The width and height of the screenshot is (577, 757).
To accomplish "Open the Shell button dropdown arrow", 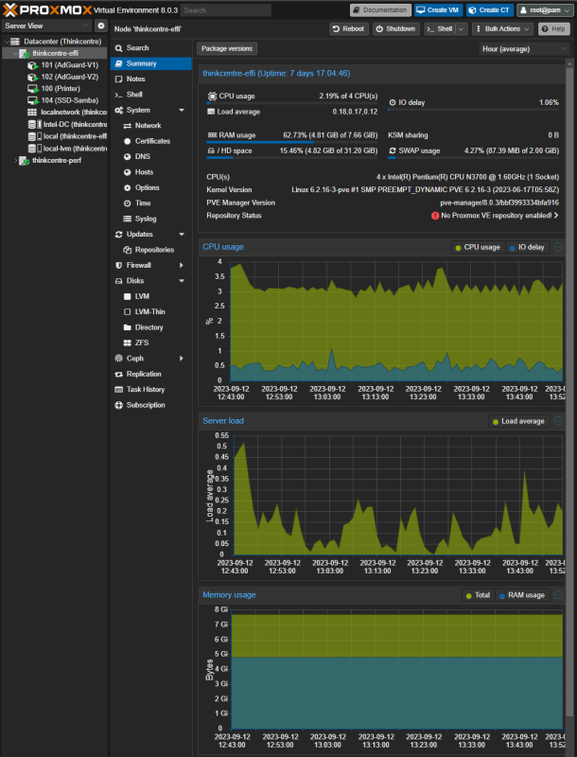I will 462,29.
